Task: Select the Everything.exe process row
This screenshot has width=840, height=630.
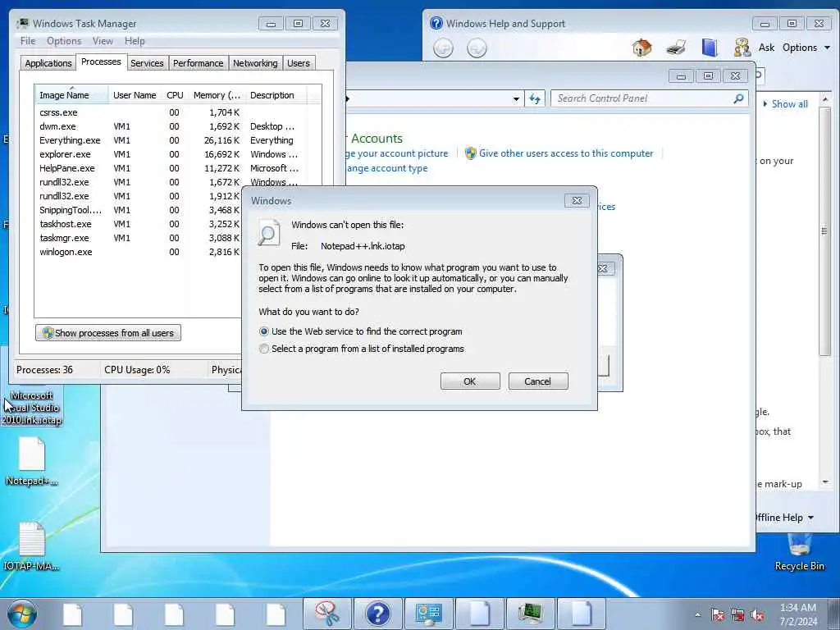Action: click(x=171, y=140)
